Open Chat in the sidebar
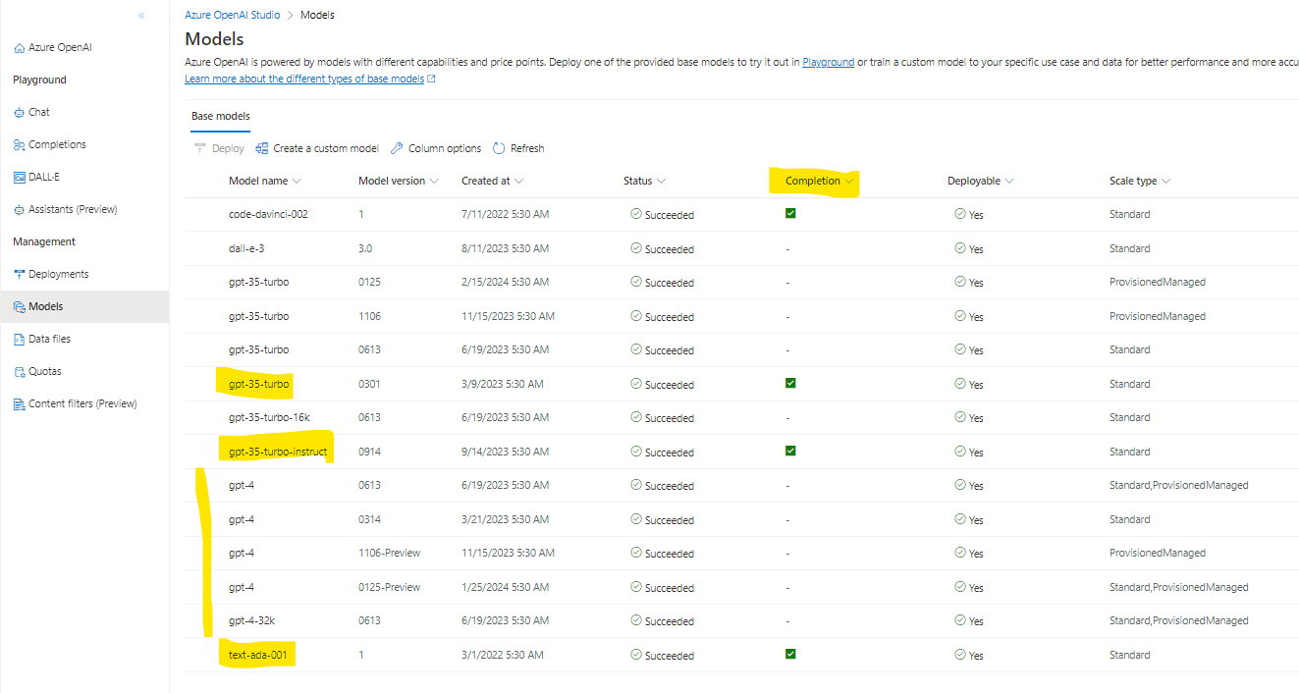Image resolution: width=1299 pixels, height=693 pixels. click(x=39, y=112)
